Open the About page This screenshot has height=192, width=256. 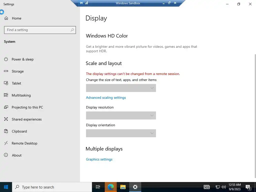[17, 155]
